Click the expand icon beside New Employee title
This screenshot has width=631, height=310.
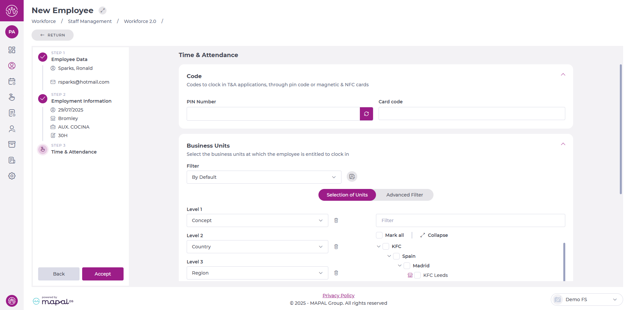[x=103, y=10]
